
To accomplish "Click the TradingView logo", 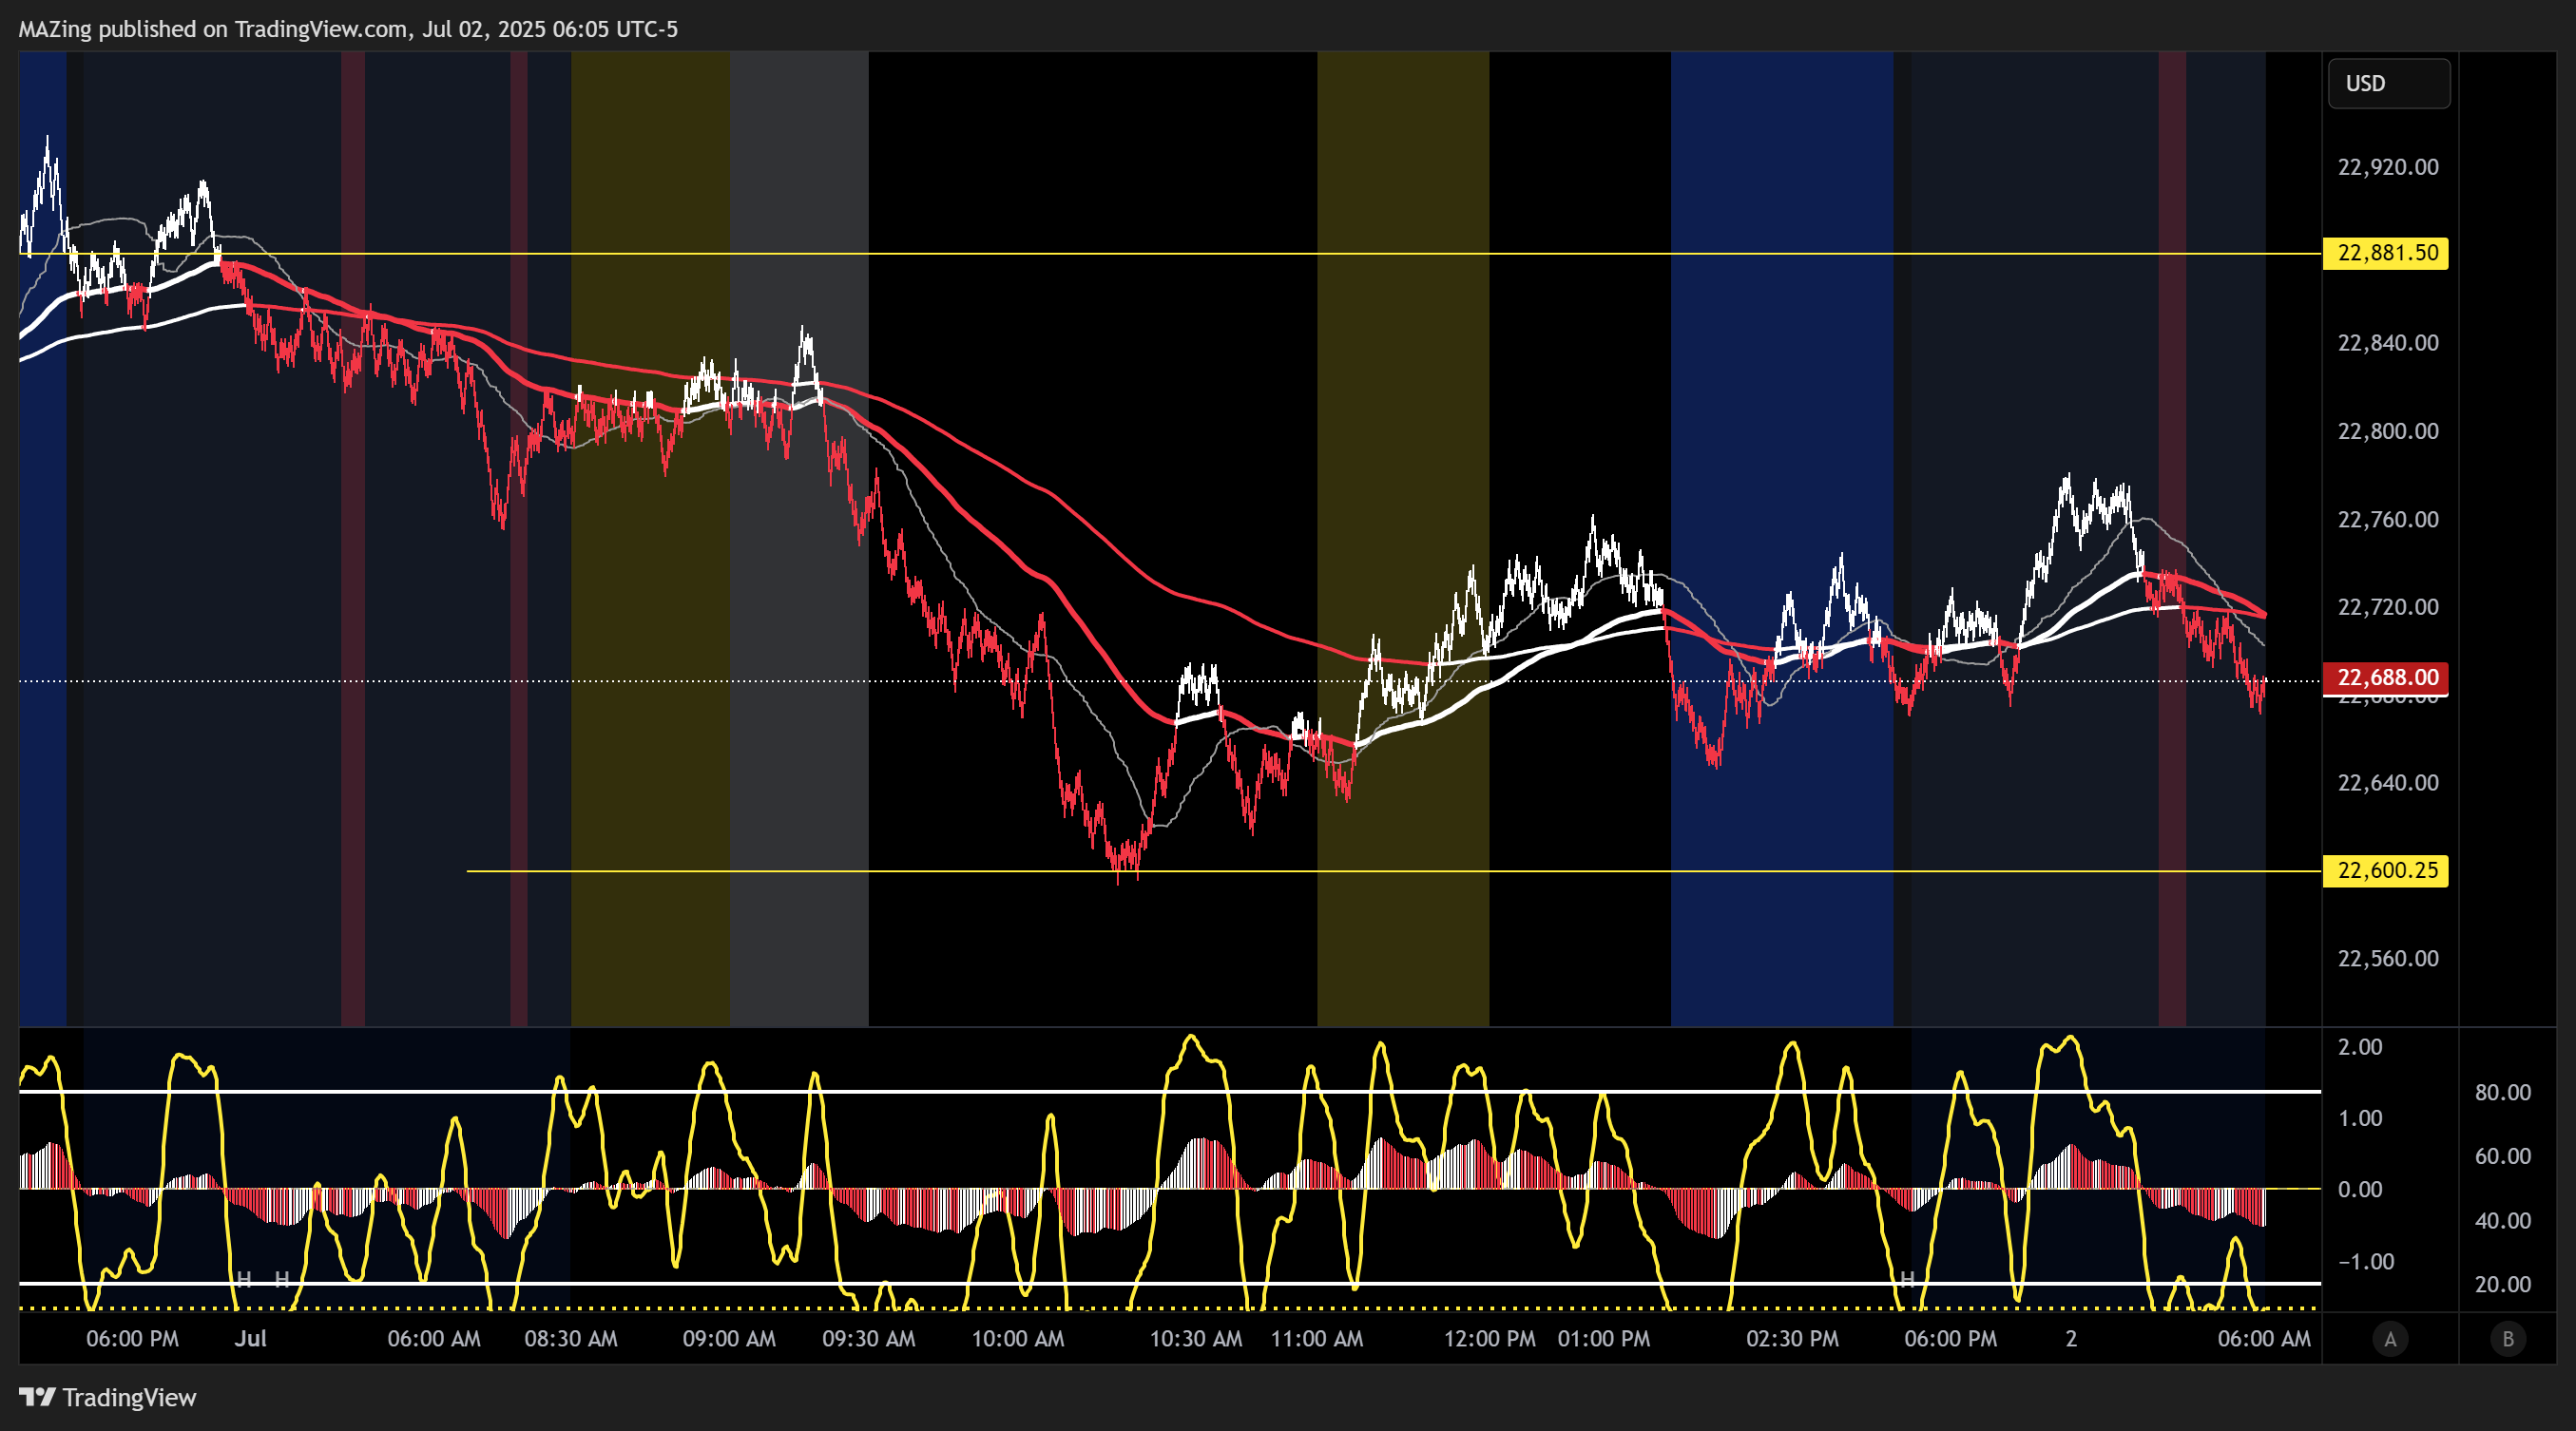I will 108,1397.
